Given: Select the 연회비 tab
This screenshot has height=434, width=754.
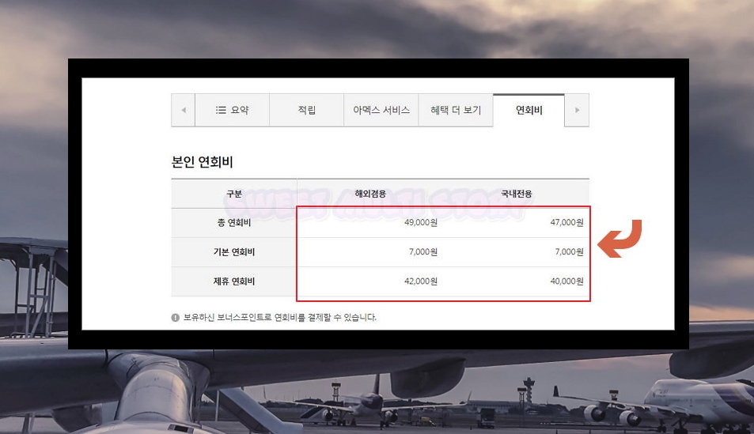Looking at the screenshot, I should click(529, 110).
